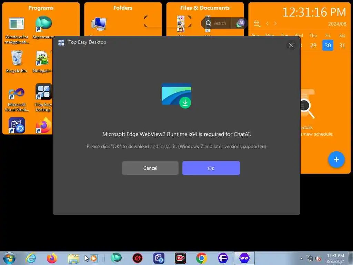Image resolution: width=353 pixels, height=265 pixels.
Task: Click OK to install WebView2 Runtime
Action: click(x=211, y=168)
